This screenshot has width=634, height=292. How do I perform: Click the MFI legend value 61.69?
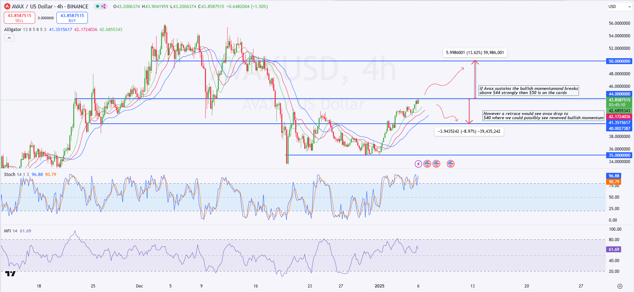click(25, 231)
